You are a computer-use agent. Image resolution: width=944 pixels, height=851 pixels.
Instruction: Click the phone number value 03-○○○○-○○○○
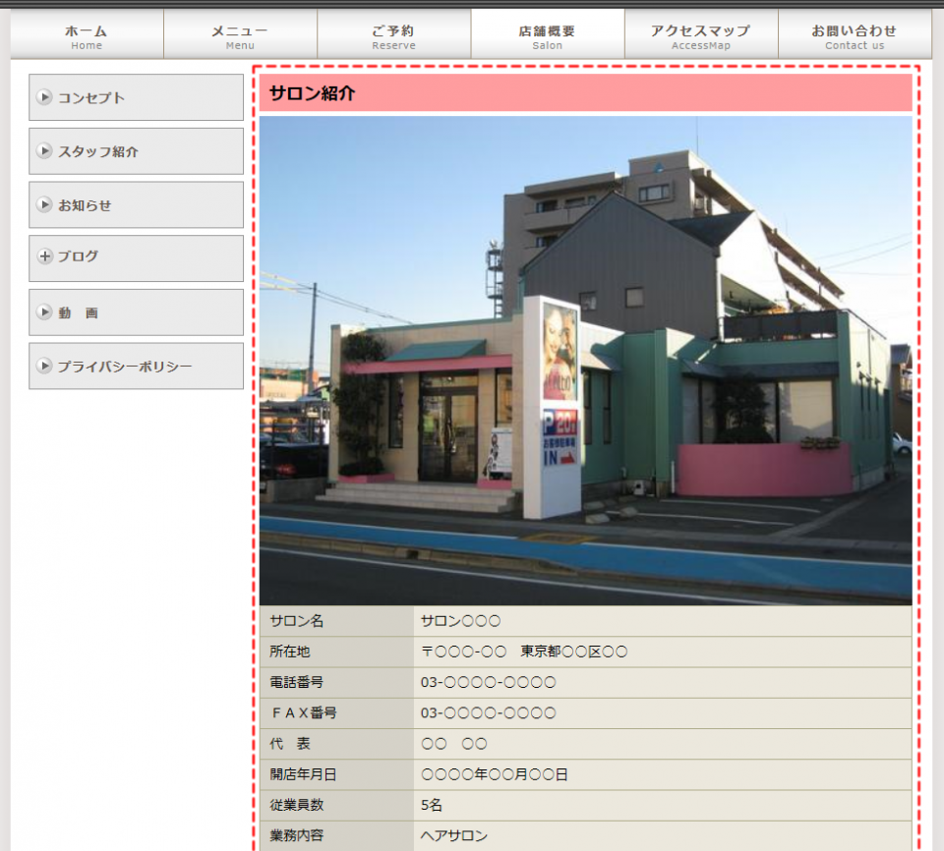point(489,683)
